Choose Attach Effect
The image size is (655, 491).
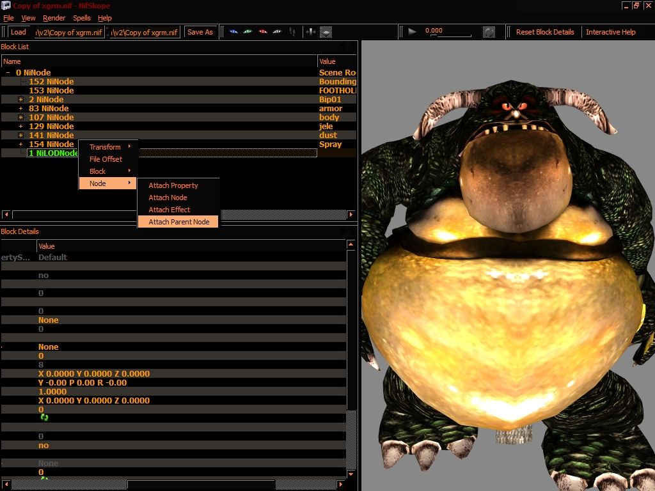tap(178, 210)
